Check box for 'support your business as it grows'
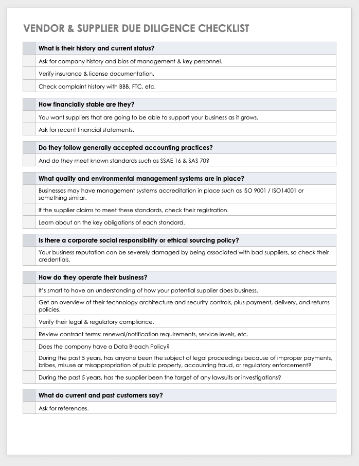Image resolution: width=359 pixels, height=466 pixels. tap(29, 117)
